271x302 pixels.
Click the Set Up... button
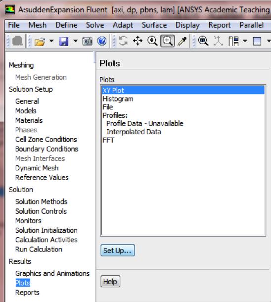point(118,250)
